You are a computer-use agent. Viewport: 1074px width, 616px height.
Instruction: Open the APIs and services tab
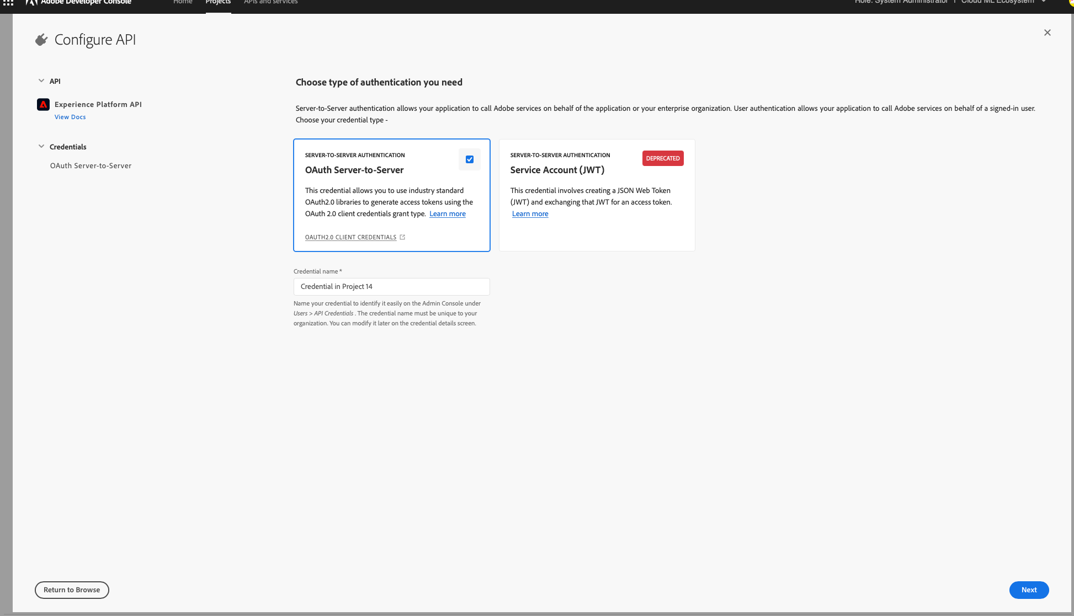(x=270, y=3)
